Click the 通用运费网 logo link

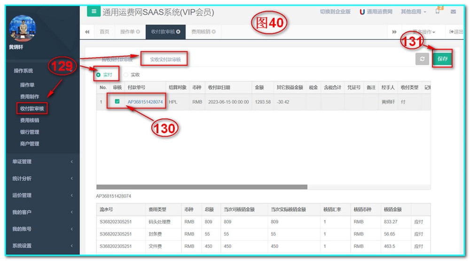(376, 12)
